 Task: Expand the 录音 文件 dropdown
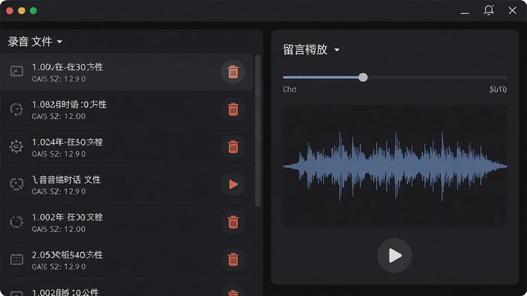(60, 42)
